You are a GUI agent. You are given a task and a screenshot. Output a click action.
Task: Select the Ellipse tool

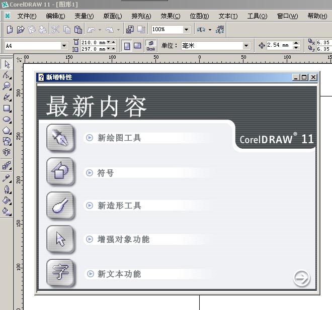click(x=7, y=119)
